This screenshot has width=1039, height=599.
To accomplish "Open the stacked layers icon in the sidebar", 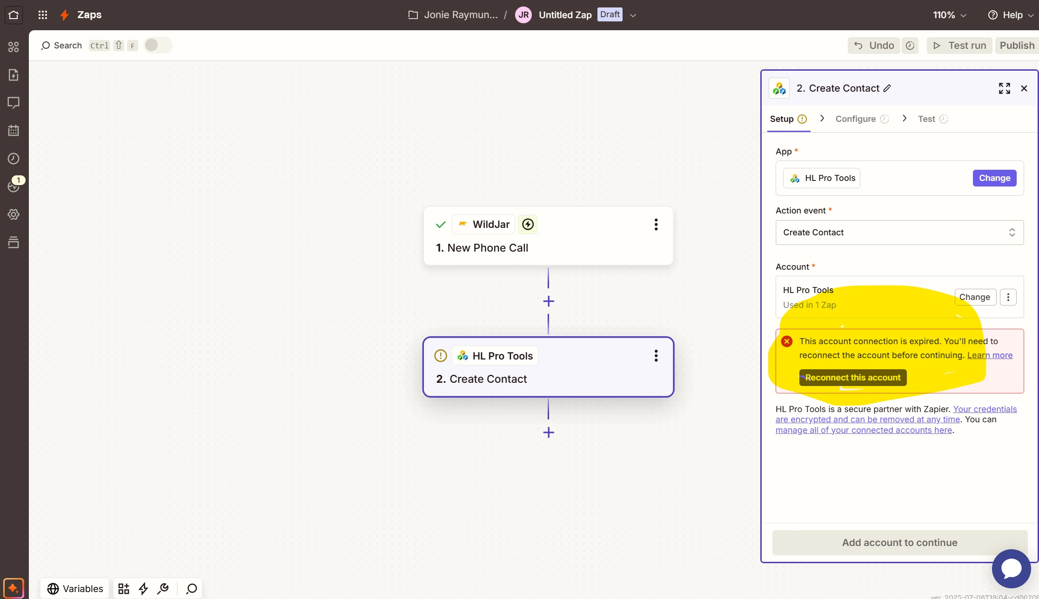I will (13, 242).
